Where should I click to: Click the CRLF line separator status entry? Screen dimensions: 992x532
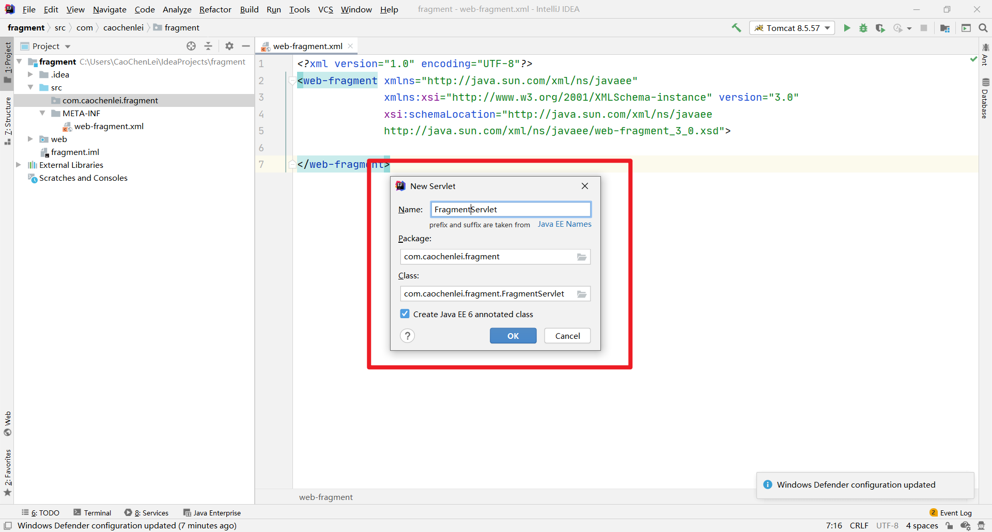point(859,525)
